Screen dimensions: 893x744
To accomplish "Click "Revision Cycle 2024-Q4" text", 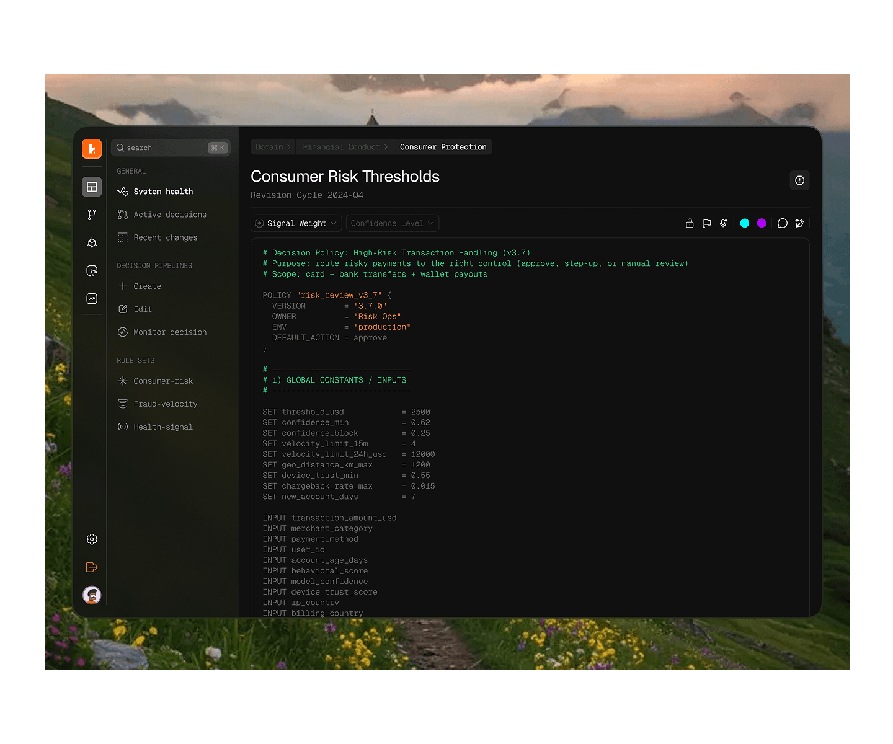I will [307, 195].
